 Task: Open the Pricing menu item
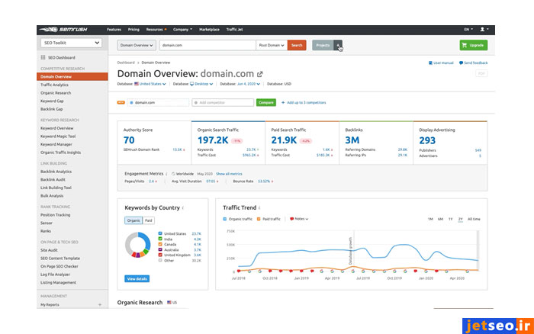(x=133, y=30)
